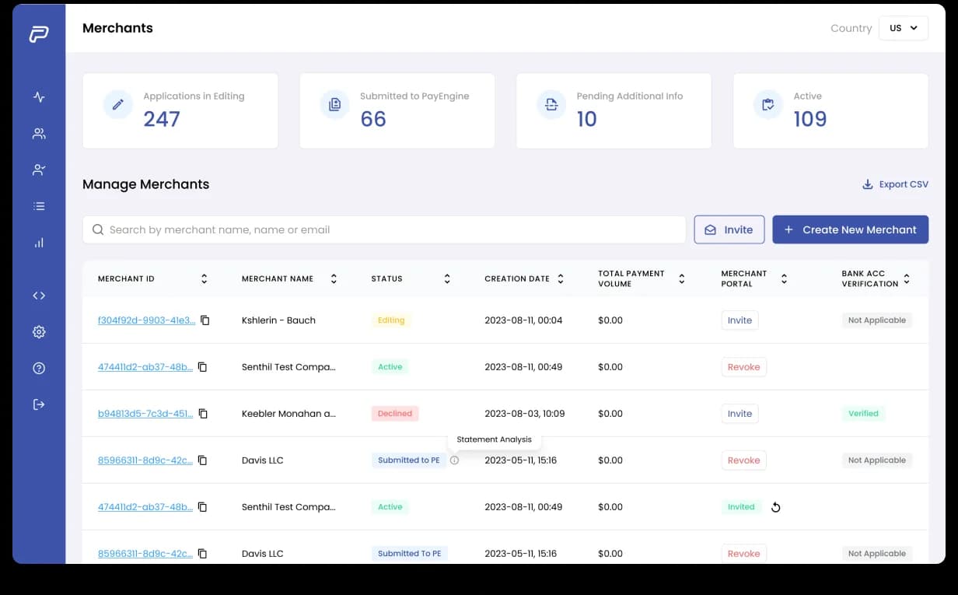
Task: Click the logout sidebar icon
Action: point(39,404)
